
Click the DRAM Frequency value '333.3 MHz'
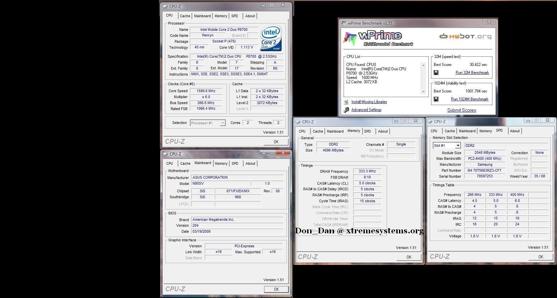367,171
